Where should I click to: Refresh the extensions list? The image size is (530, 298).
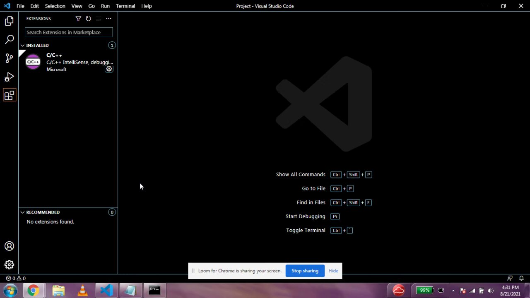pyautogui.click(x=88, y=19)
